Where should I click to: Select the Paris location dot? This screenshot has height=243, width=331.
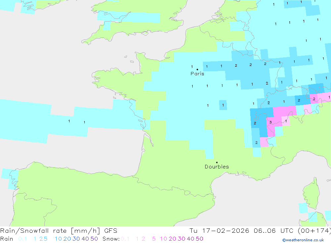(197, 69)
